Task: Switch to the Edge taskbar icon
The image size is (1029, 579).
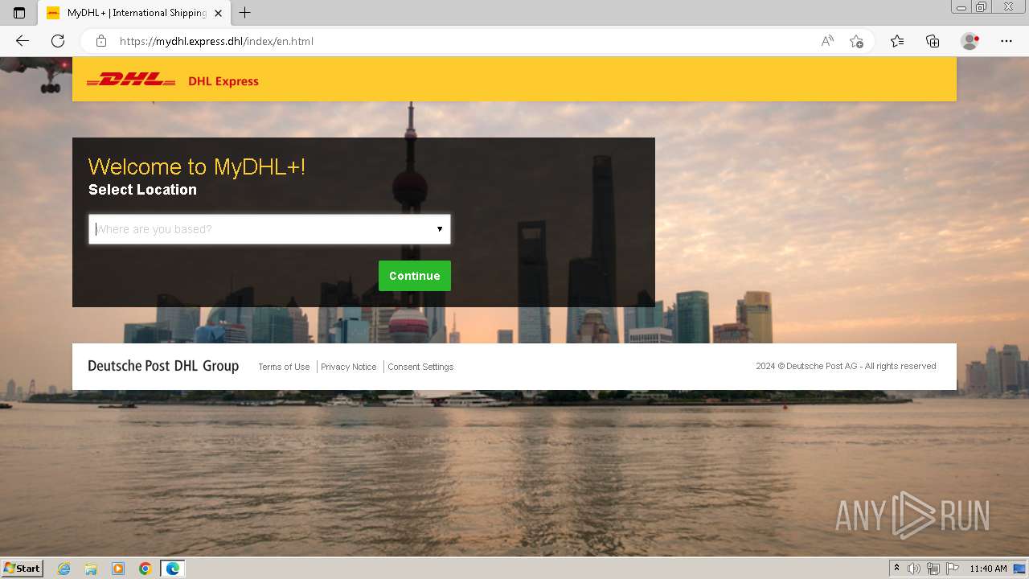Action: coord(173,569)
